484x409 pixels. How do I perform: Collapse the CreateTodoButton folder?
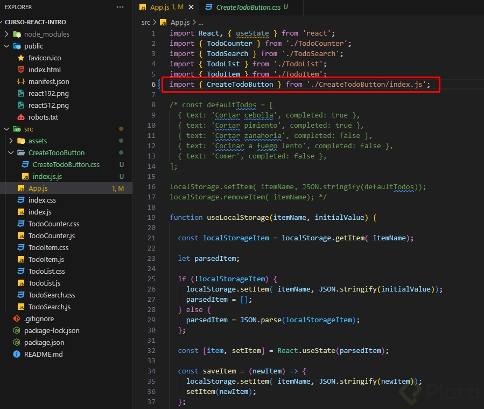pyautogui.click(x=11, y=152)
